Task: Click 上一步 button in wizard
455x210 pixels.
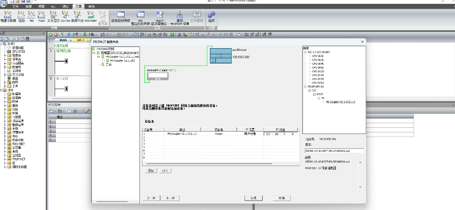Action: click(x=151, y=198)
